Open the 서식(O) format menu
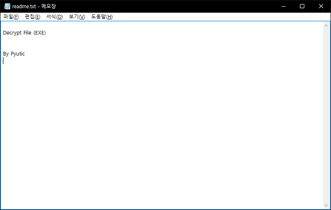The height and width of the screenshot is (210, 331). (x=54, y=16)
